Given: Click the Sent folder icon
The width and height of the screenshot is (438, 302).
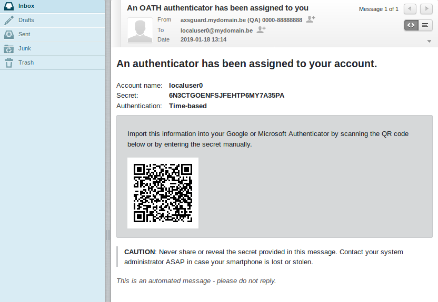Looking at the screenshot, I should tap(8, 34).
